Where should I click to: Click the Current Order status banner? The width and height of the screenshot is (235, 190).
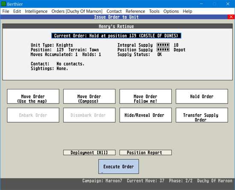point(116,36)
